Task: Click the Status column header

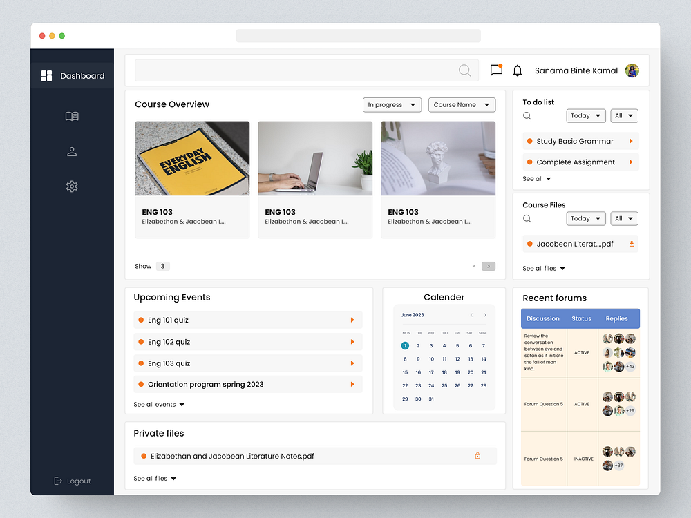Action: 581,318
